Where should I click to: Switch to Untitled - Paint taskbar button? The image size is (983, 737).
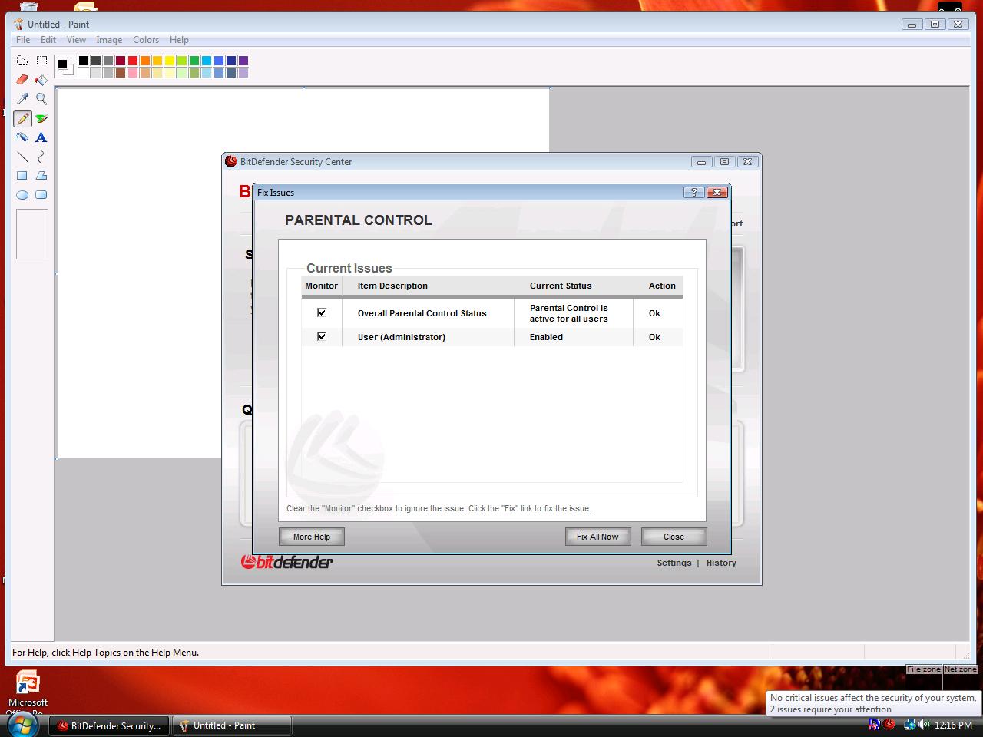[x=232, y=725]
